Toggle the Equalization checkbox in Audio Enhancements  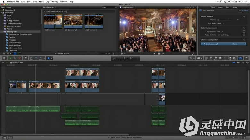click(244, 32)
